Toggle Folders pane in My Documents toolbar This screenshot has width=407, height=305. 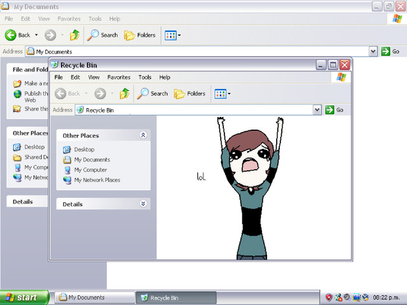click(140, 35)
